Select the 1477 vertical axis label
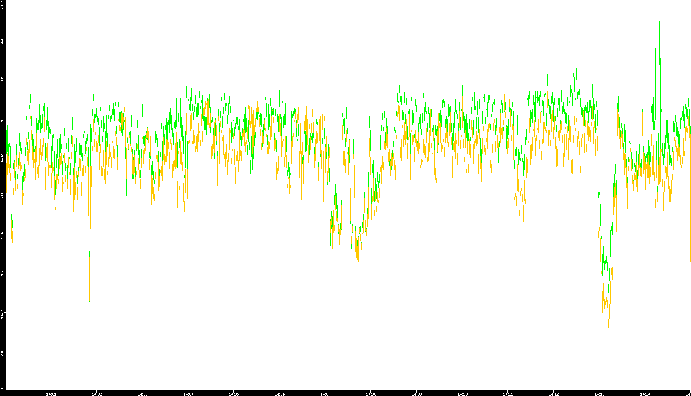The width and height of the screenshot is (691, 396). click(x=3, y=314)
